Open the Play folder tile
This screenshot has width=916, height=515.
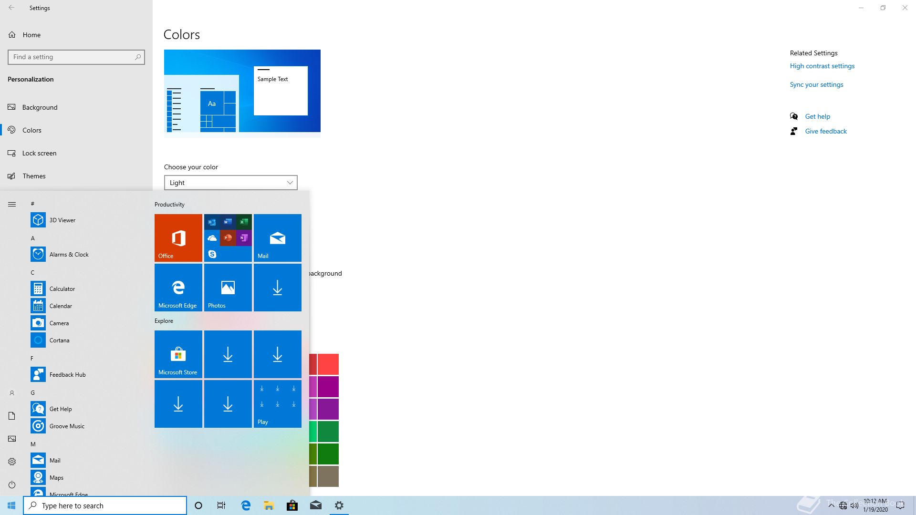coord(278,404)
